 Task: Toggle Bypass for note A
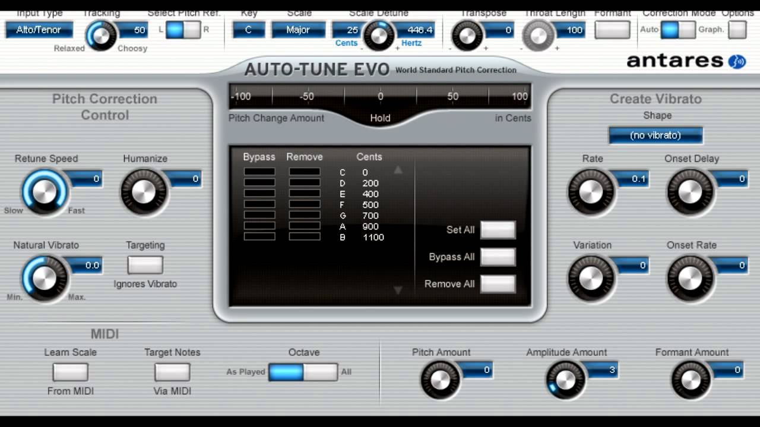[259, 225]
